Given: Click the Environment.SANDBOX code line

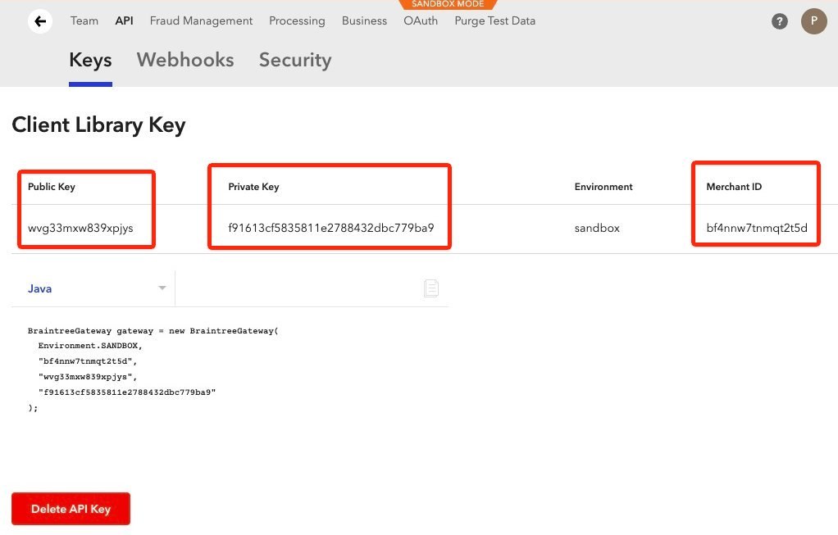Looking at the screenshot, I should pyautogui.click(x=90, y=346).
